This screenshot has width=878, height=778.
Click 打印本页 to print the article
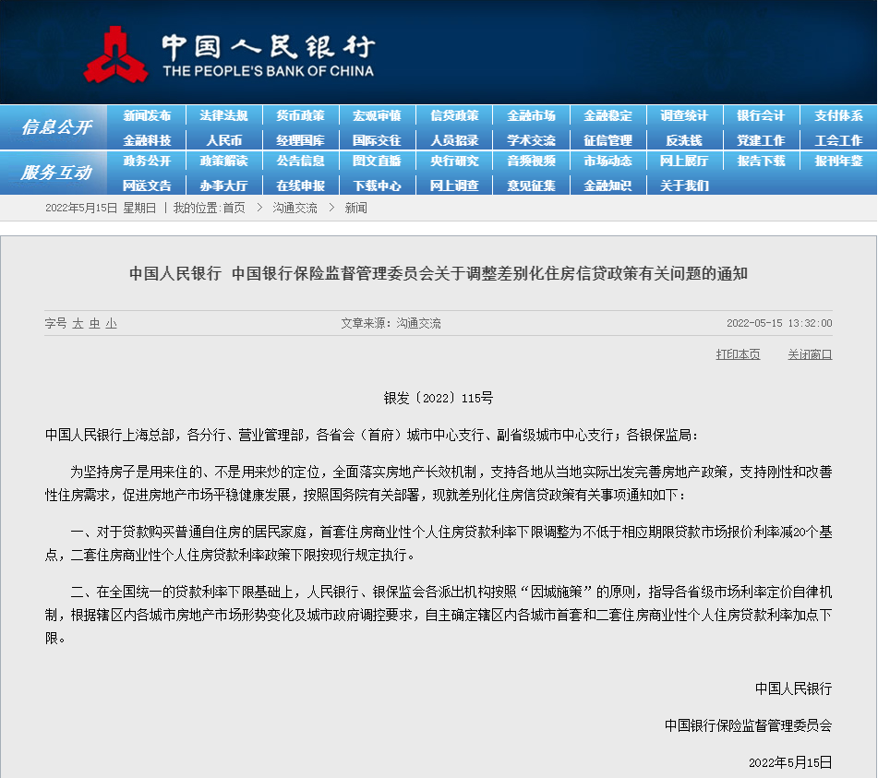click(x=737, y=353)
